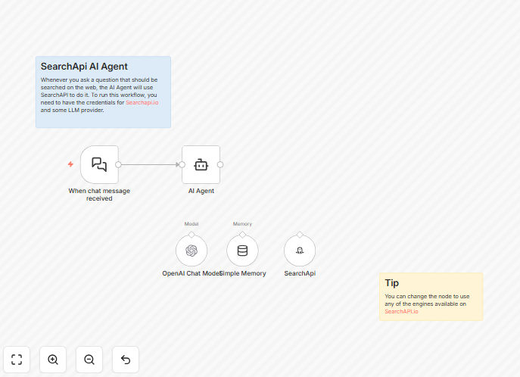Screen dimensions: 520x377
Task: Click the small 'Memory' connector label
Action: tap(242, 224)
